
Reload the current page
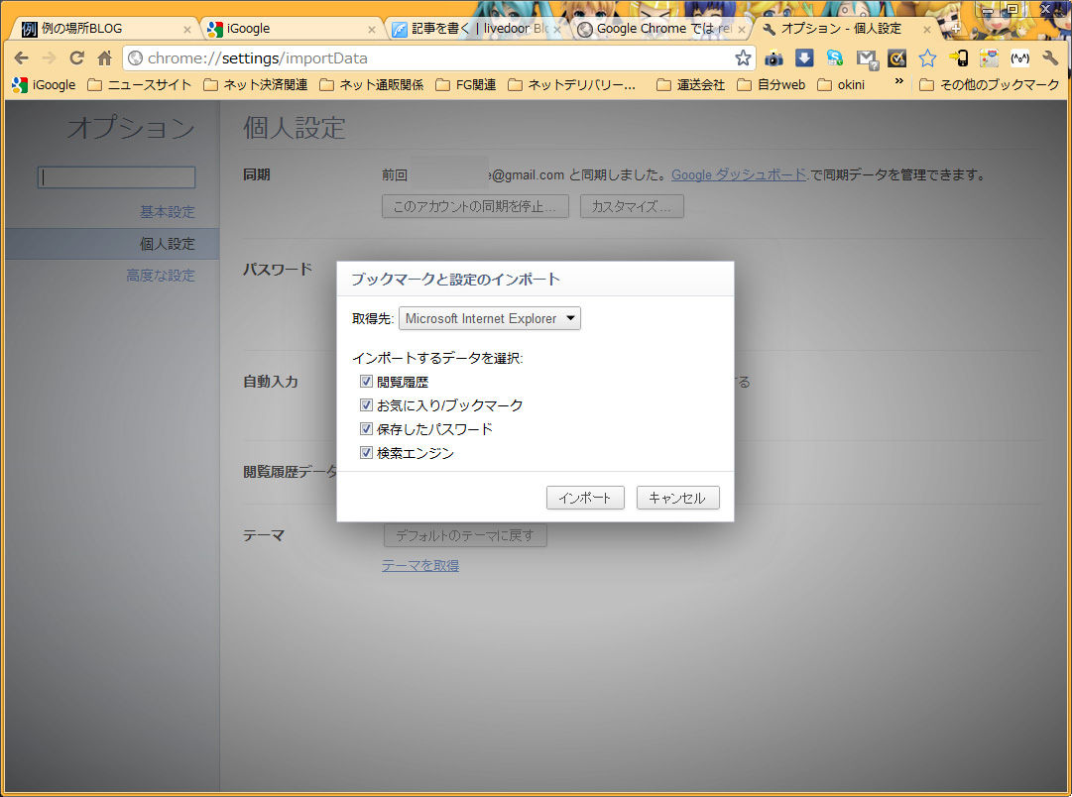[x=76, y=58]
